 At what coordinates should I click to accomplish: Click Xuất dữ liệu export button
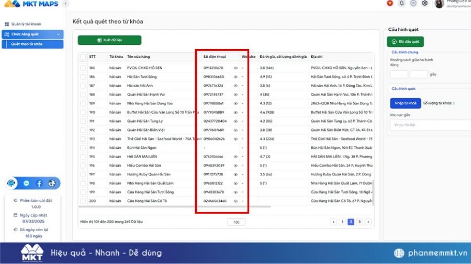pyautogui.click(x=110, y=40)
